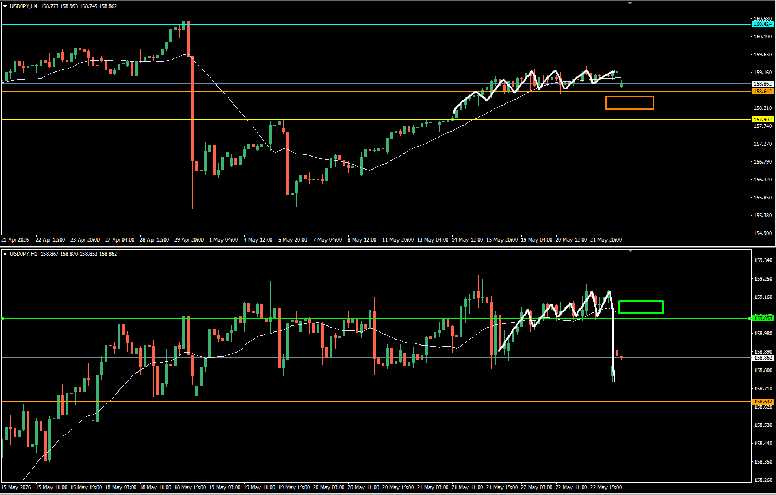This screenshot has height=495, width=776.
Task: Click the 160.100 value on H4 price scale
Action: click(x=762, y=37)
